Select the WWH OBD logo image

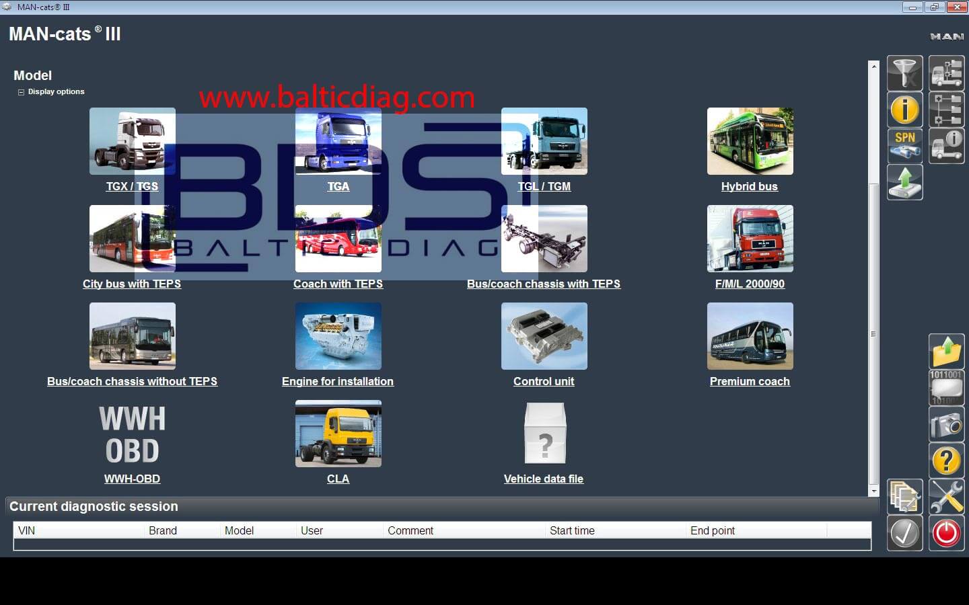tap(133, 434)
